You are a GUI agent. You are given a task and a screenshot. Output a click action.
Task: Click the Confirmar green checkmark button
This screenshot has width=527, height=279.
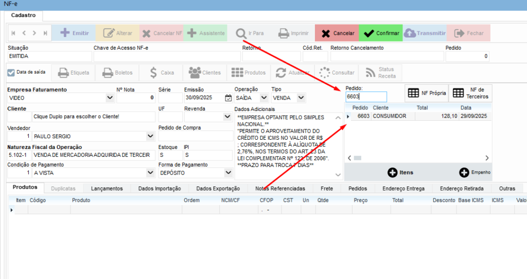[x=380, y=33]
